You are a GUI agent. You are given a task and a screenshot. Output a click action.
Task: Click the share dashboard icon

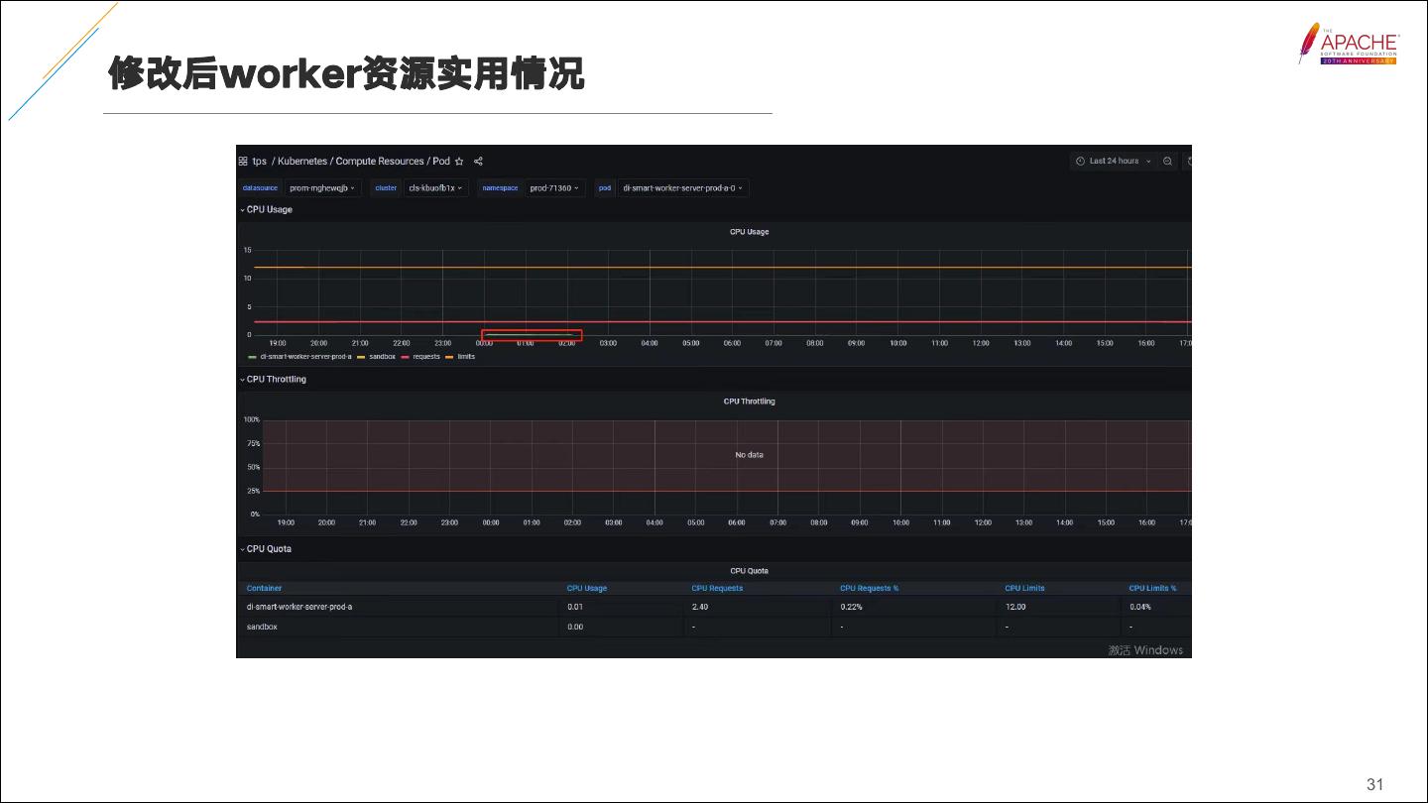coord(478,161)
